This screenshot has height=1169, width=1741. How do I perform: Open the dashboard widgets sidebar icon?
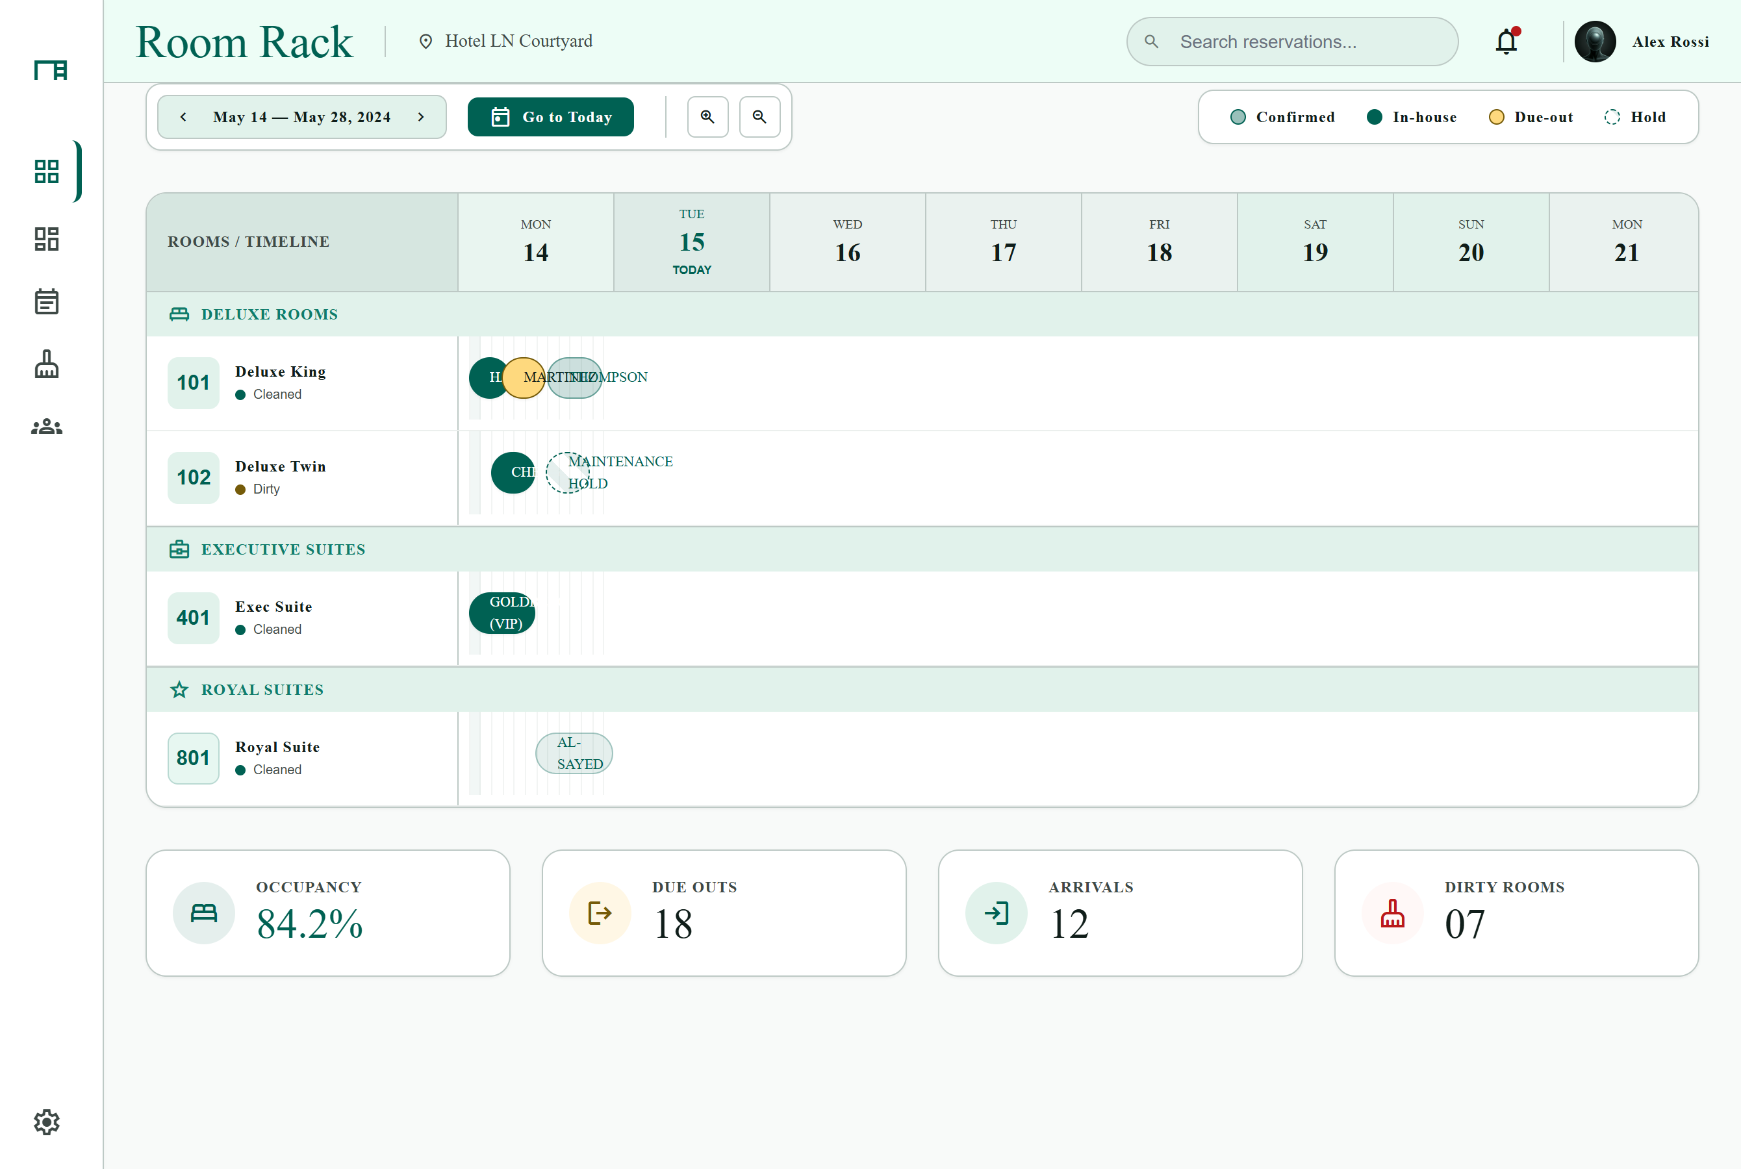[x=47, y=239]
